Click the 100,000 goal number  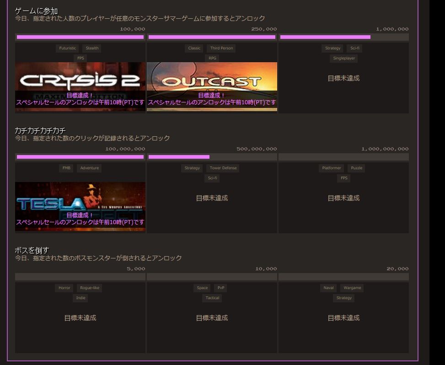tap(133, 29)
